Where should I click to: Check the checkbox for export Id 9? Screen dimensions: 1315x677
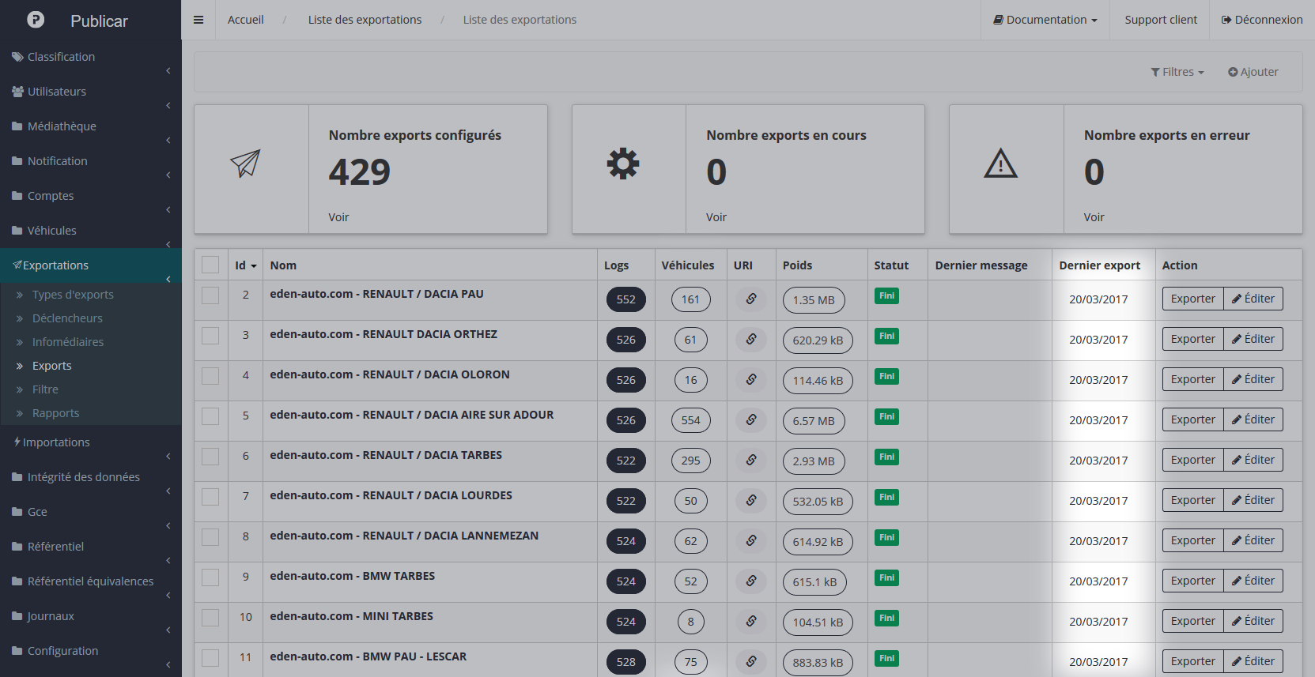coord(210,577)
